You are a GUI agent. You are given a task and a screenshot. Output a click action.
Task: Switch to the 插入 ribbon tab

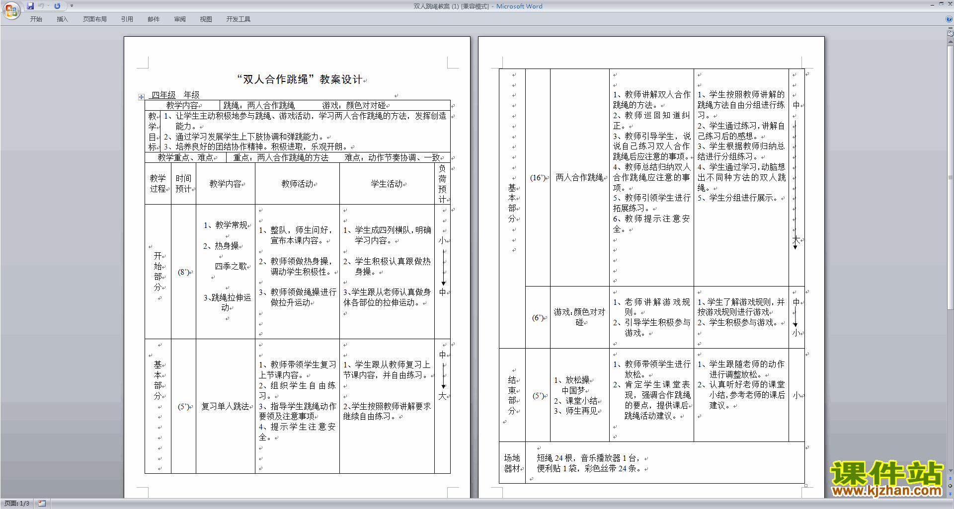point(62,19)
